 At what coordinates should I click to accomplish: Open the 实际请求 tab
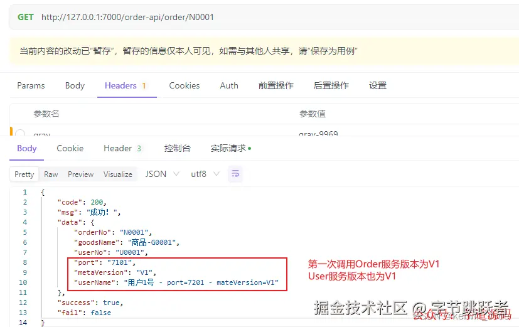click(231, 148)
